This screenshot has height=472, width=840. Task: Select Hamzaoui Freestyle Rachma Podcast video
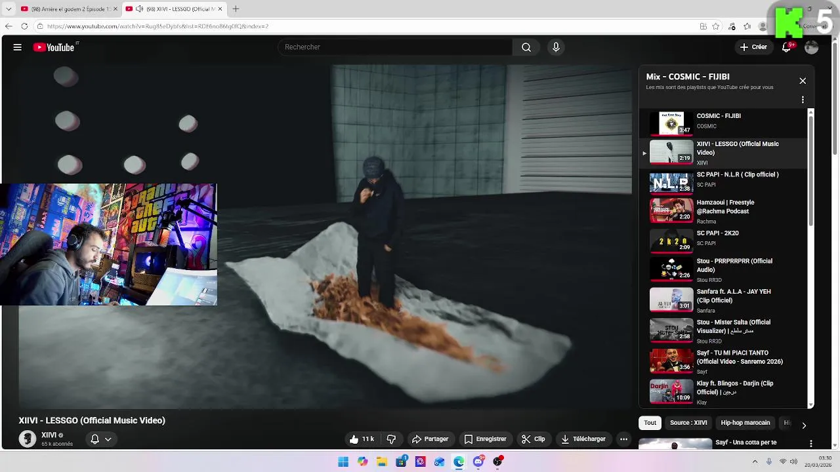pyautogui.click(x=722, y=212)
